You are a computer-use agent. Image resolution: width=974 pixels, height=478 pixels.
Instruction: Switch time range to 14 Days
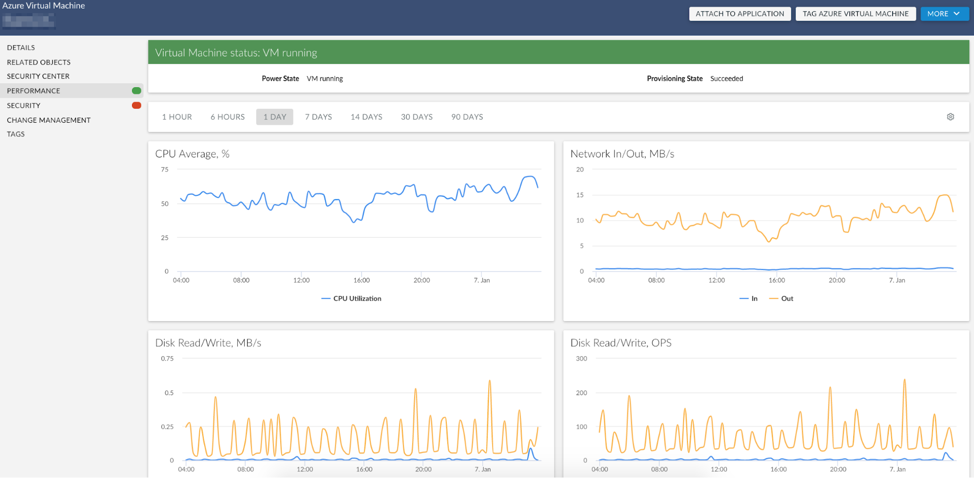coord(366,117)
